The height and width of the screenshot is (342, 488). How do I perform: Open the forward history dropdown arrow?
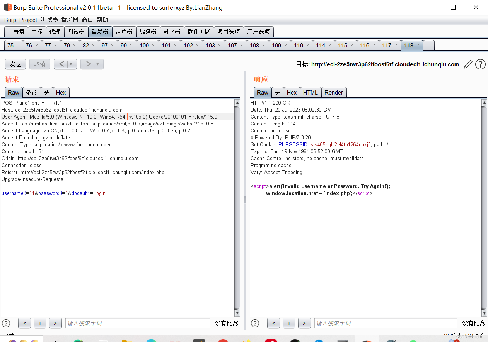pyautogui.click(x=98, y=64)
